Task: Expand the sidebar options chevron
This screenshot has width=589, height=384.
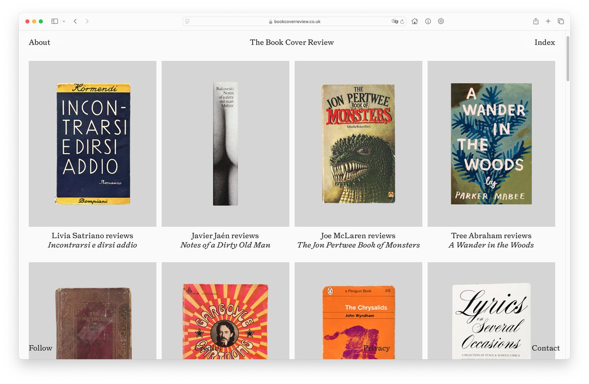Action: [x=64, y=21]
